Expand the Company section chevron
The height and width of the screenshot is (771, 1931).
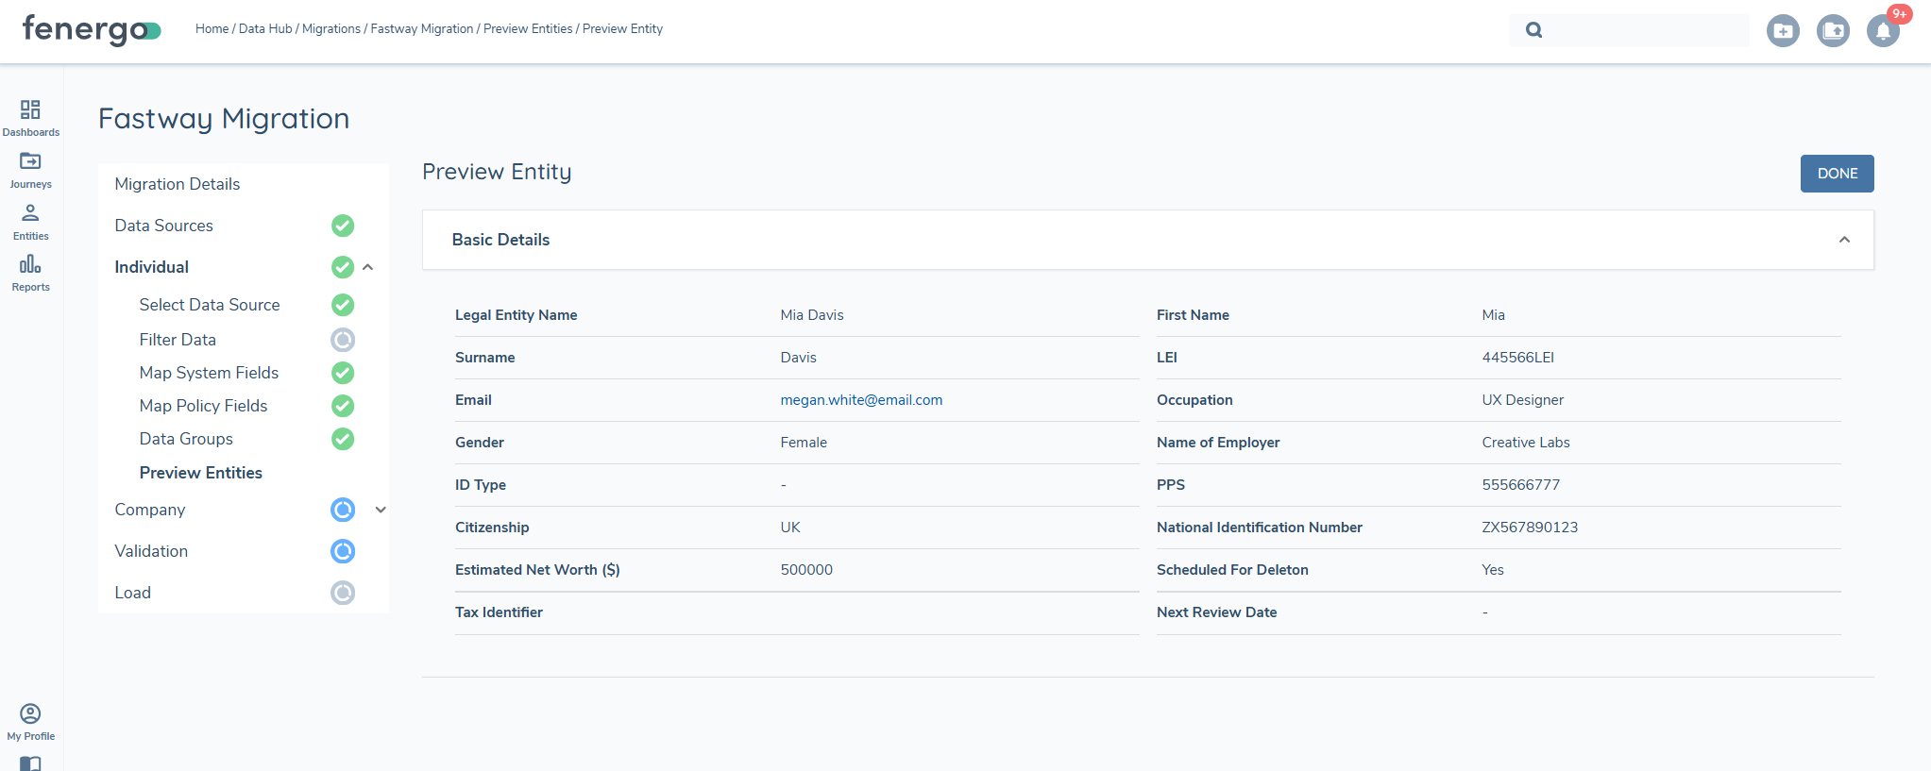[x=381, y=510]
